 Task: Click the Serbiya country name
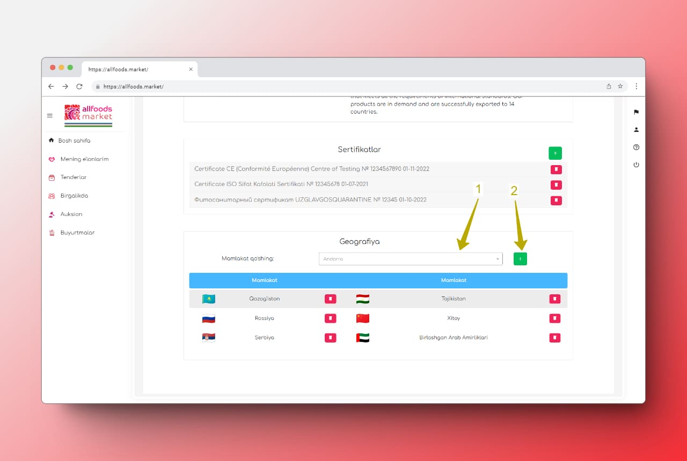tap(265, 338)
